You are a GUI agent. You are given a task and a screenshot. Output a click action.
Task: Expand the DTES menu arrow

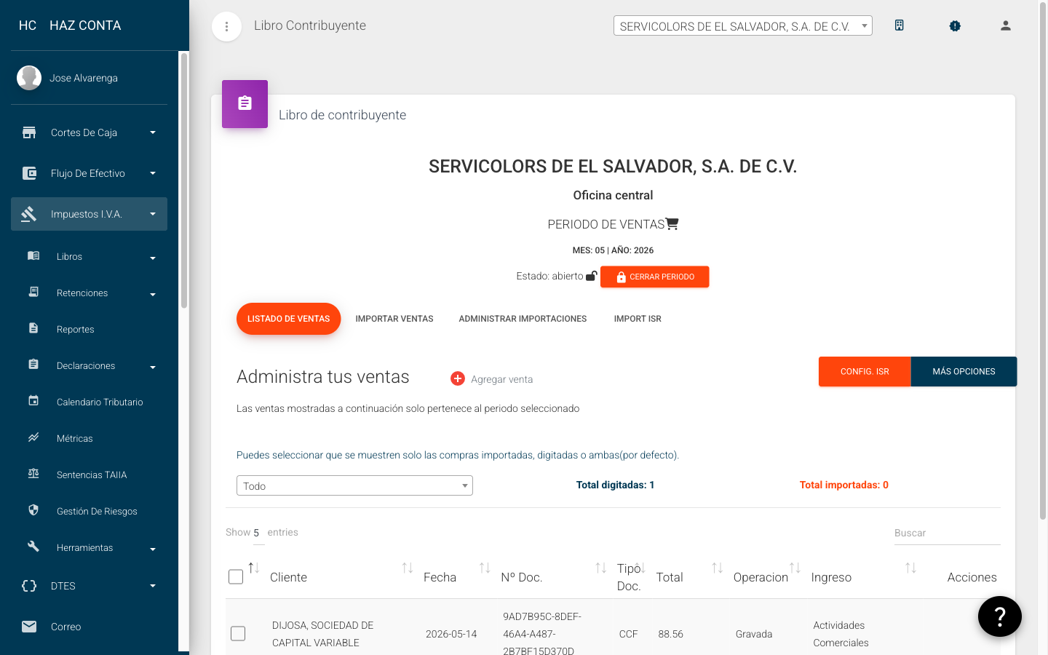(153, 586)
